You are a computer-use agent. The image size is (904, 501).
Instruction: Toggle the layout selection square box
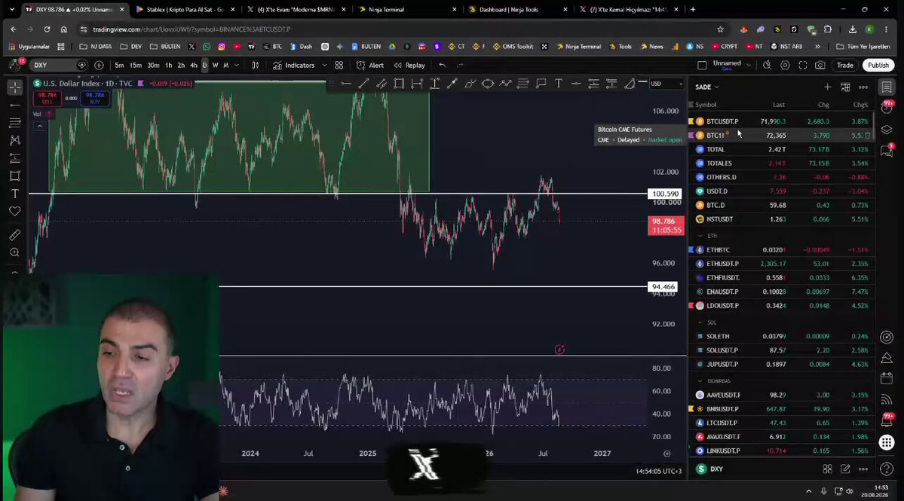(702, 65)
